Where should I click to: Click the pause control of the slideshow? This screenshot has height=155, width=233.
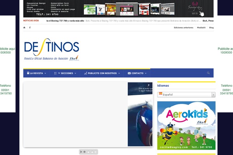pyautogui.click(x=96, y=152)
